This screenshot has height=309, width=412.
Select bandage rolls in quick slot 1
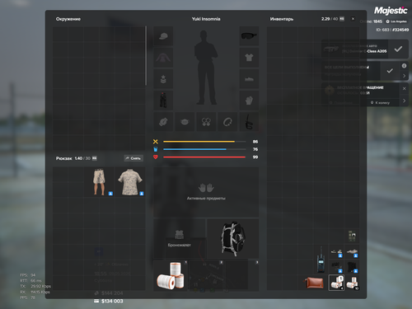click(171, 275)
